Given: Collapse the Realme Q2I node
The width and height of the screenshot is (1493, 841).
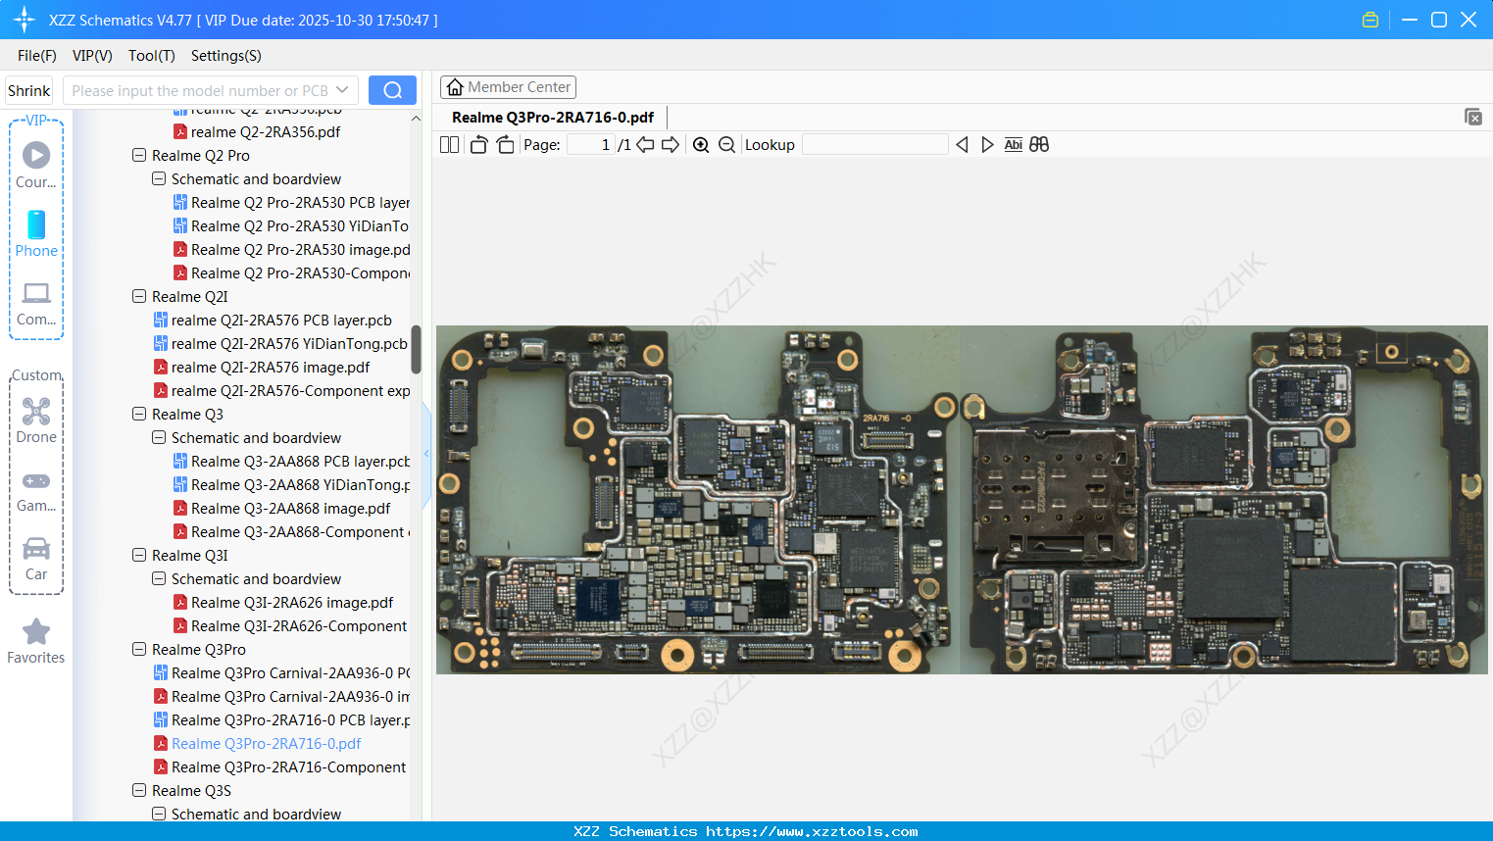Looking at the screenshot, I should [x=139, y=297].
